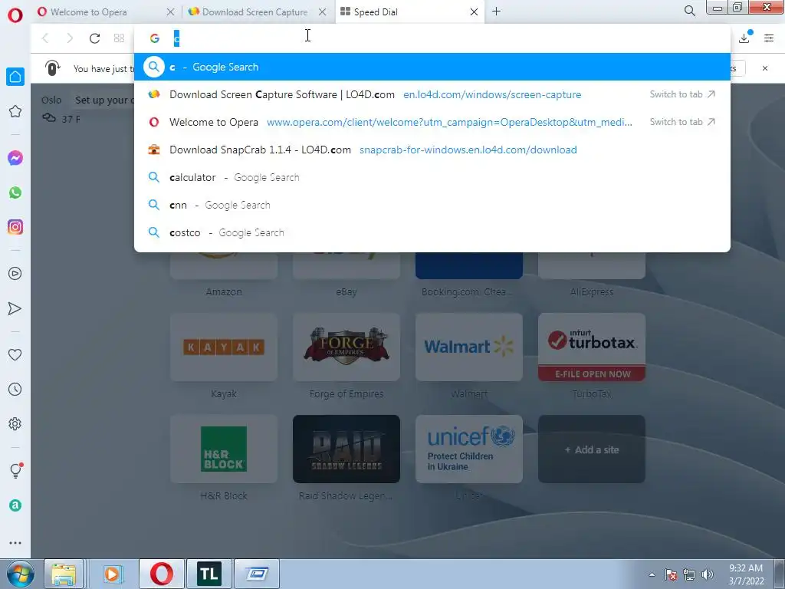Open a new tab with plus button

(496, 12)
